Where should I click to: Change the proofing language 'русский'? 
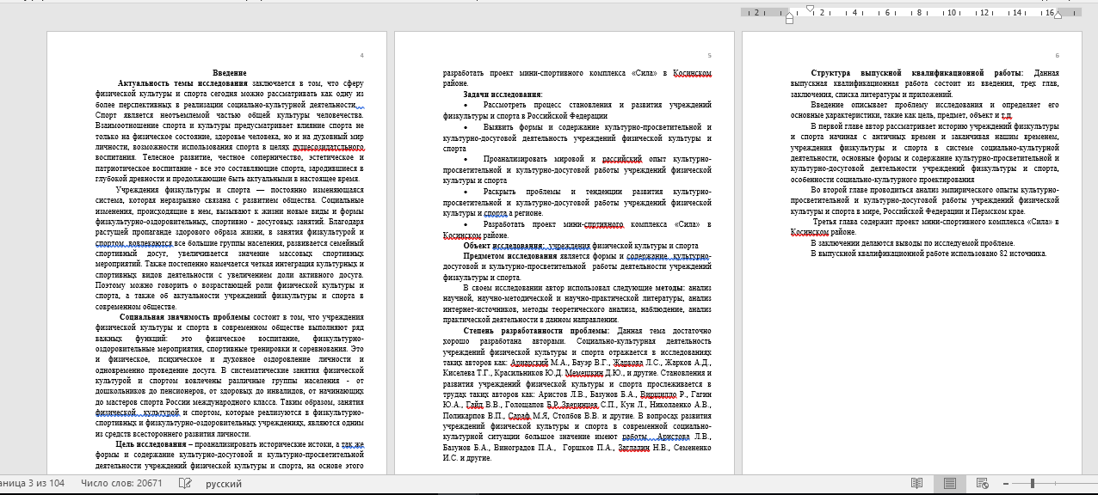point(223,484)
